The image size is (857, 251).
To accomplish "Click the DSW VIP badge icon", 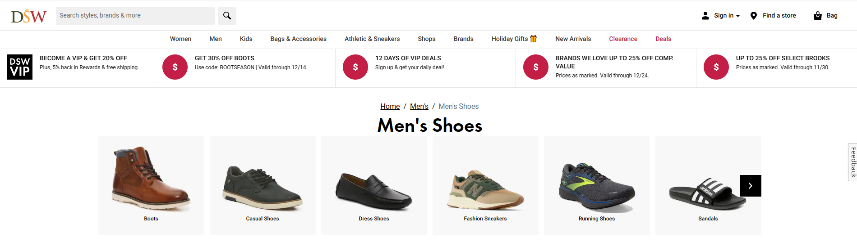I will [x=20, y=67].
